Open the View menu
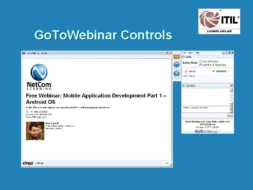This screenshot has height=190, width=253. point(190,53)
